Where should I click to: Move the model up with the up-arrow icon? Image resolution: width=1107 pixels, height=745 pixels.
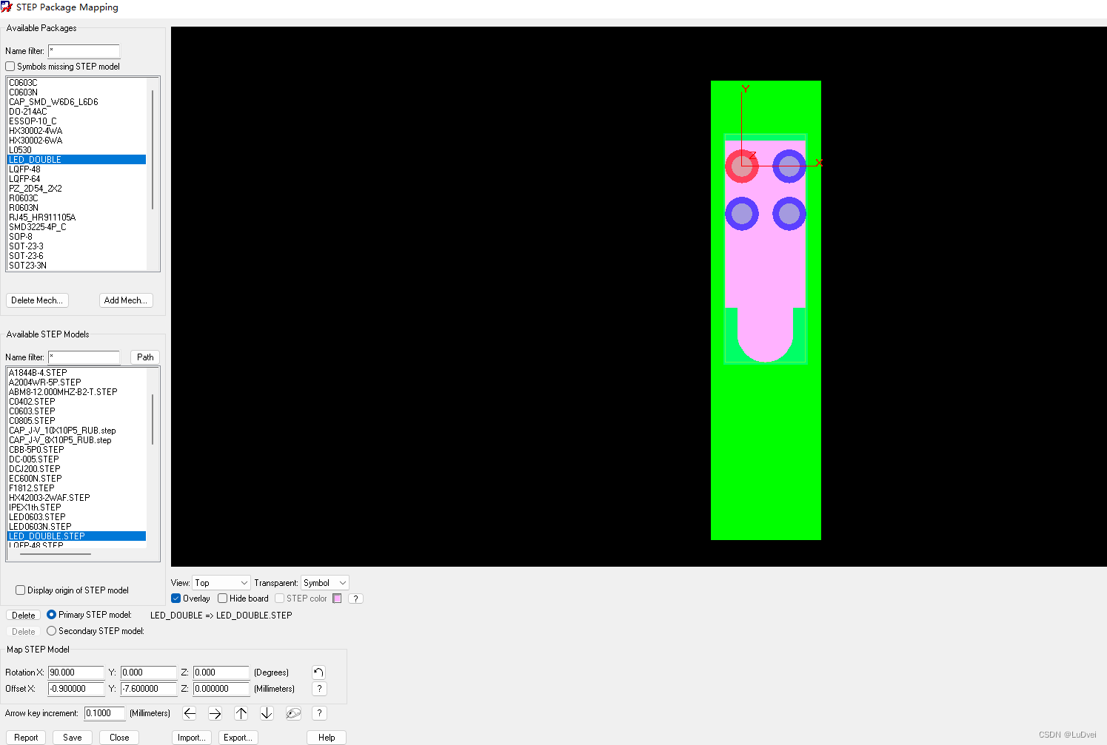pyautogui.click(x=241, y=713)
